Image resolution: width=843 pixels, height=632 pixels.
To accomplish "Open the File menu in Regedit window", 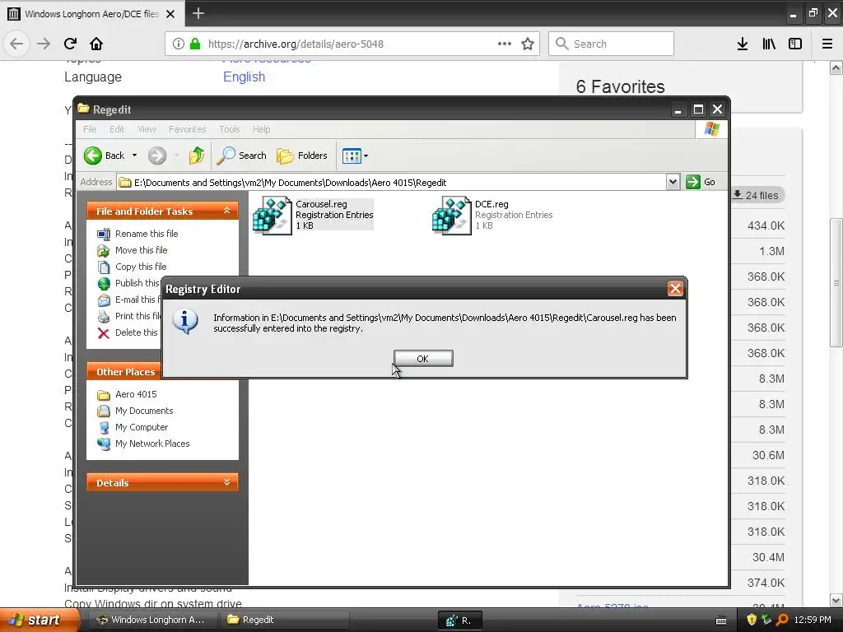I will (x=90, y=129).
